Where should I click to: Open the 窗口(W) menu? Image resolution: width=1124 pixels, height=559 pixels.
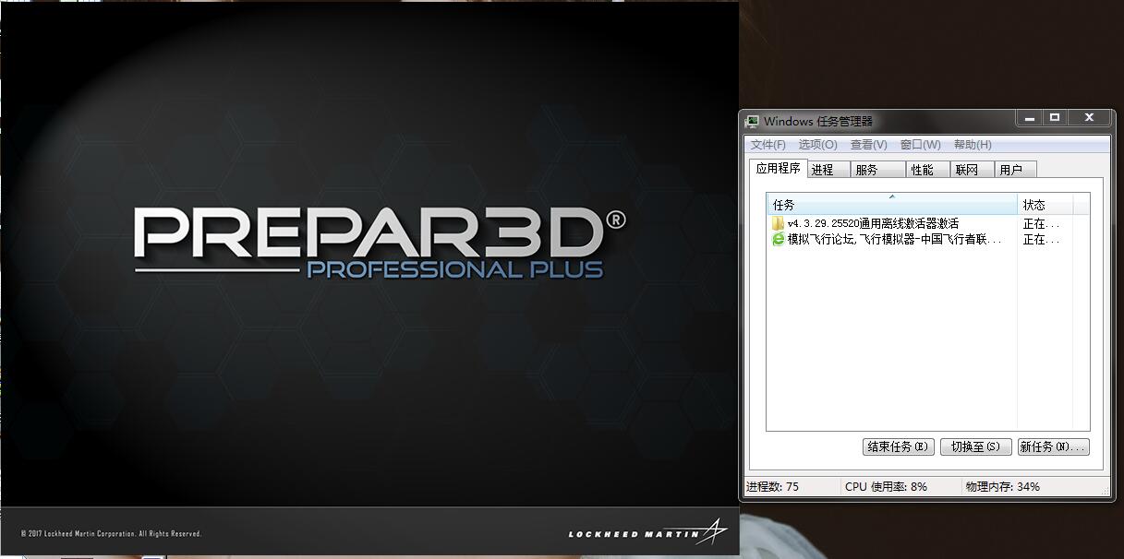coord(920,145)
